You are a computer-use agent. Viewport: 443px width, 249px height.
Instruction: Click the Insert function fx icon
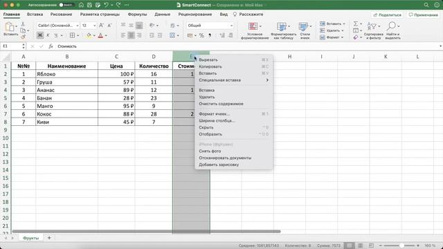click(x=51, y=46)
